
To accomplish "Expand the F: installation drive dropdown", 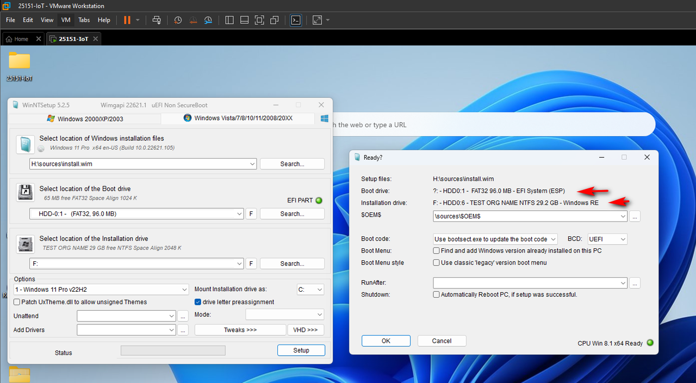I will tap(239, 264).
